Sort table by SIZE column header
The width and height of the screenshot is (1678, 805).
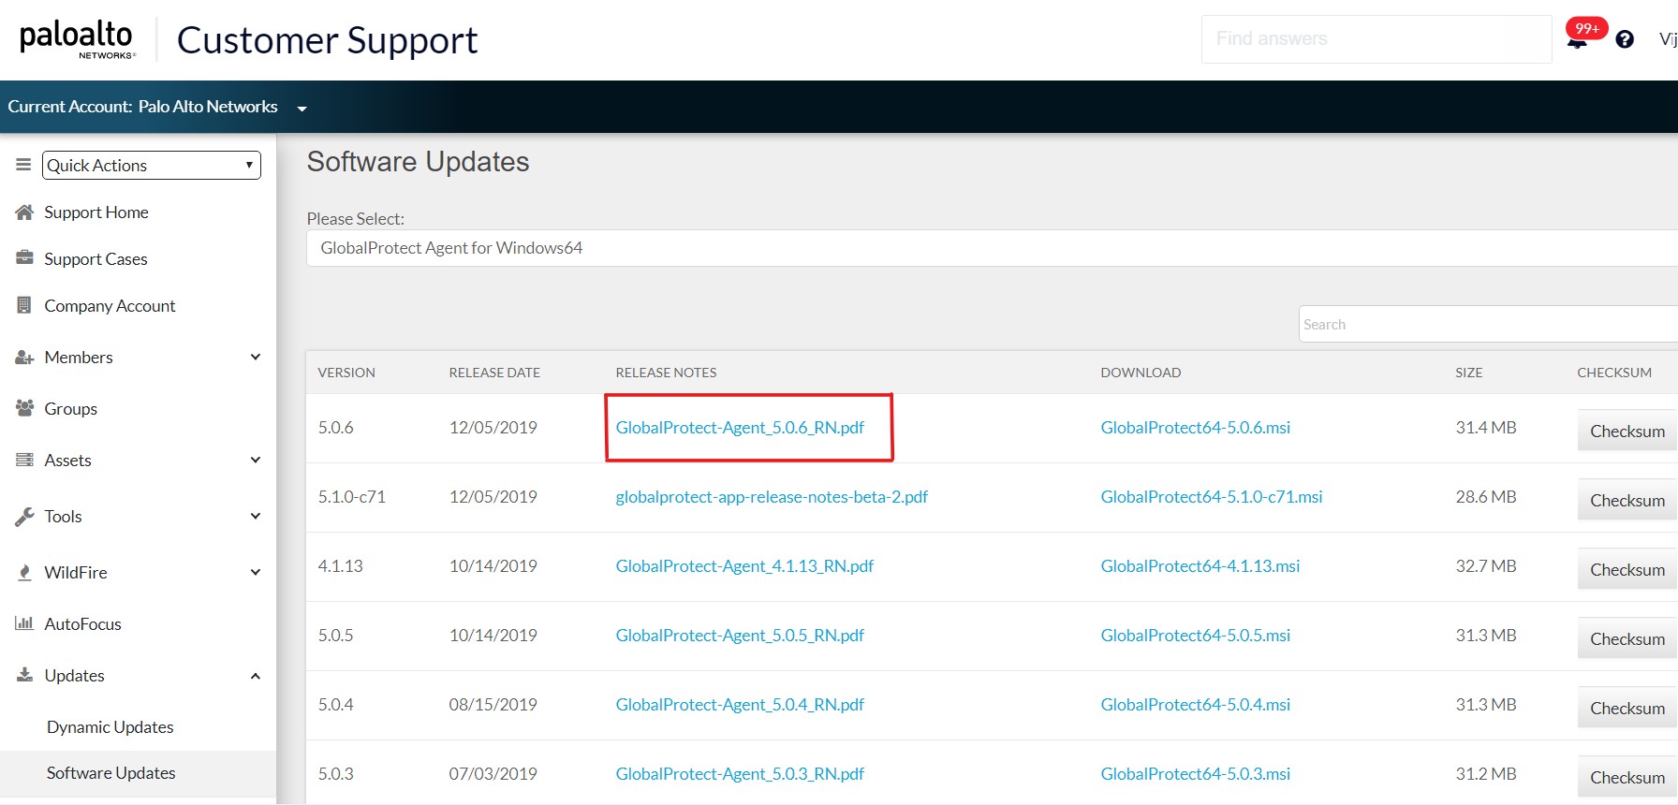(x=1468, y=373)
